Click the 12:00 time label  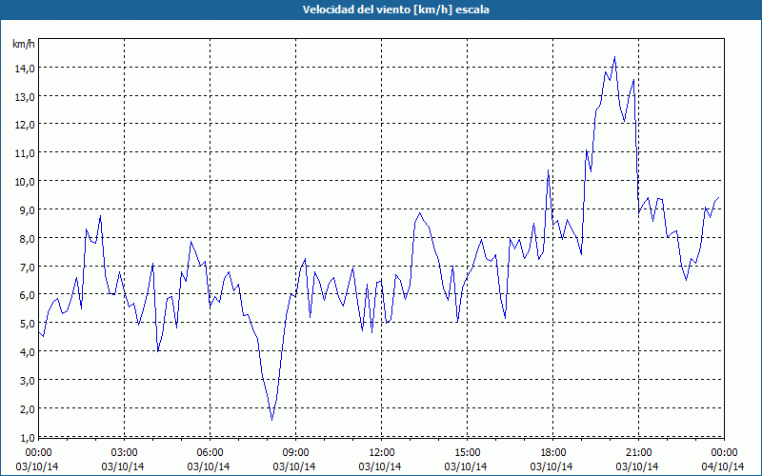pos(382,453)
